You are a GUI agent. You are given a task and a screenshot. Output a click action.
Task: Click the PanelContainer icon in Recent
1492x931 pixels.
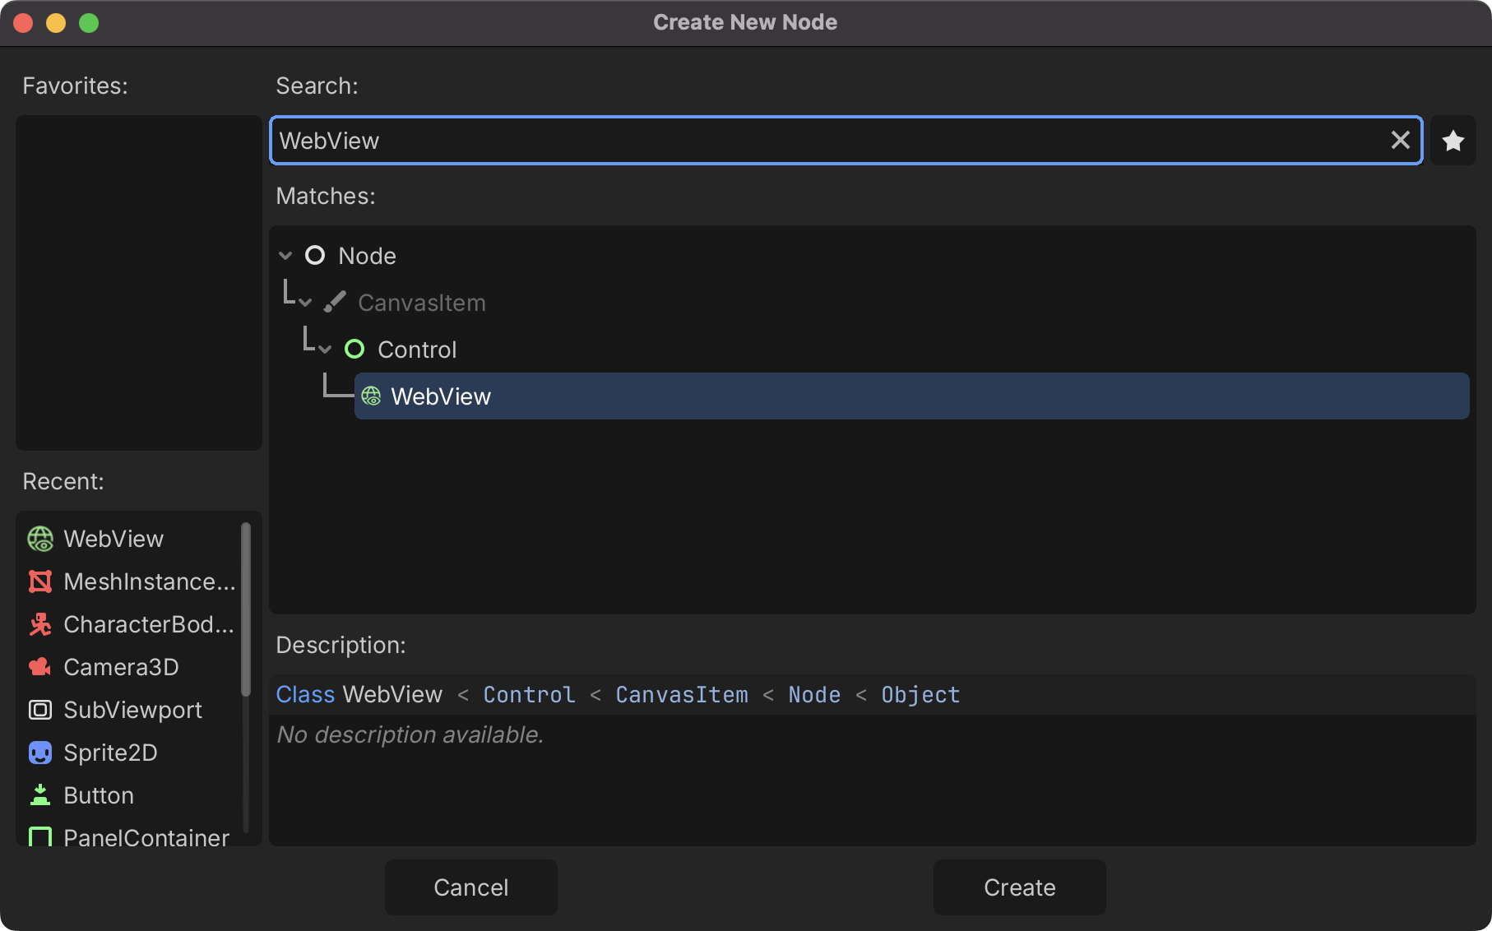[40, 837]
